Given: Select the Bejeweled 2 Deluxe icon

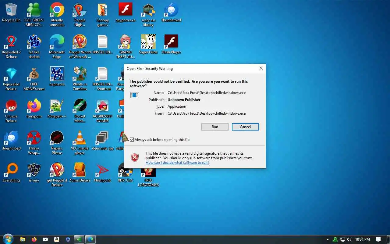Looking at the screenshot, I should point(11,47).
